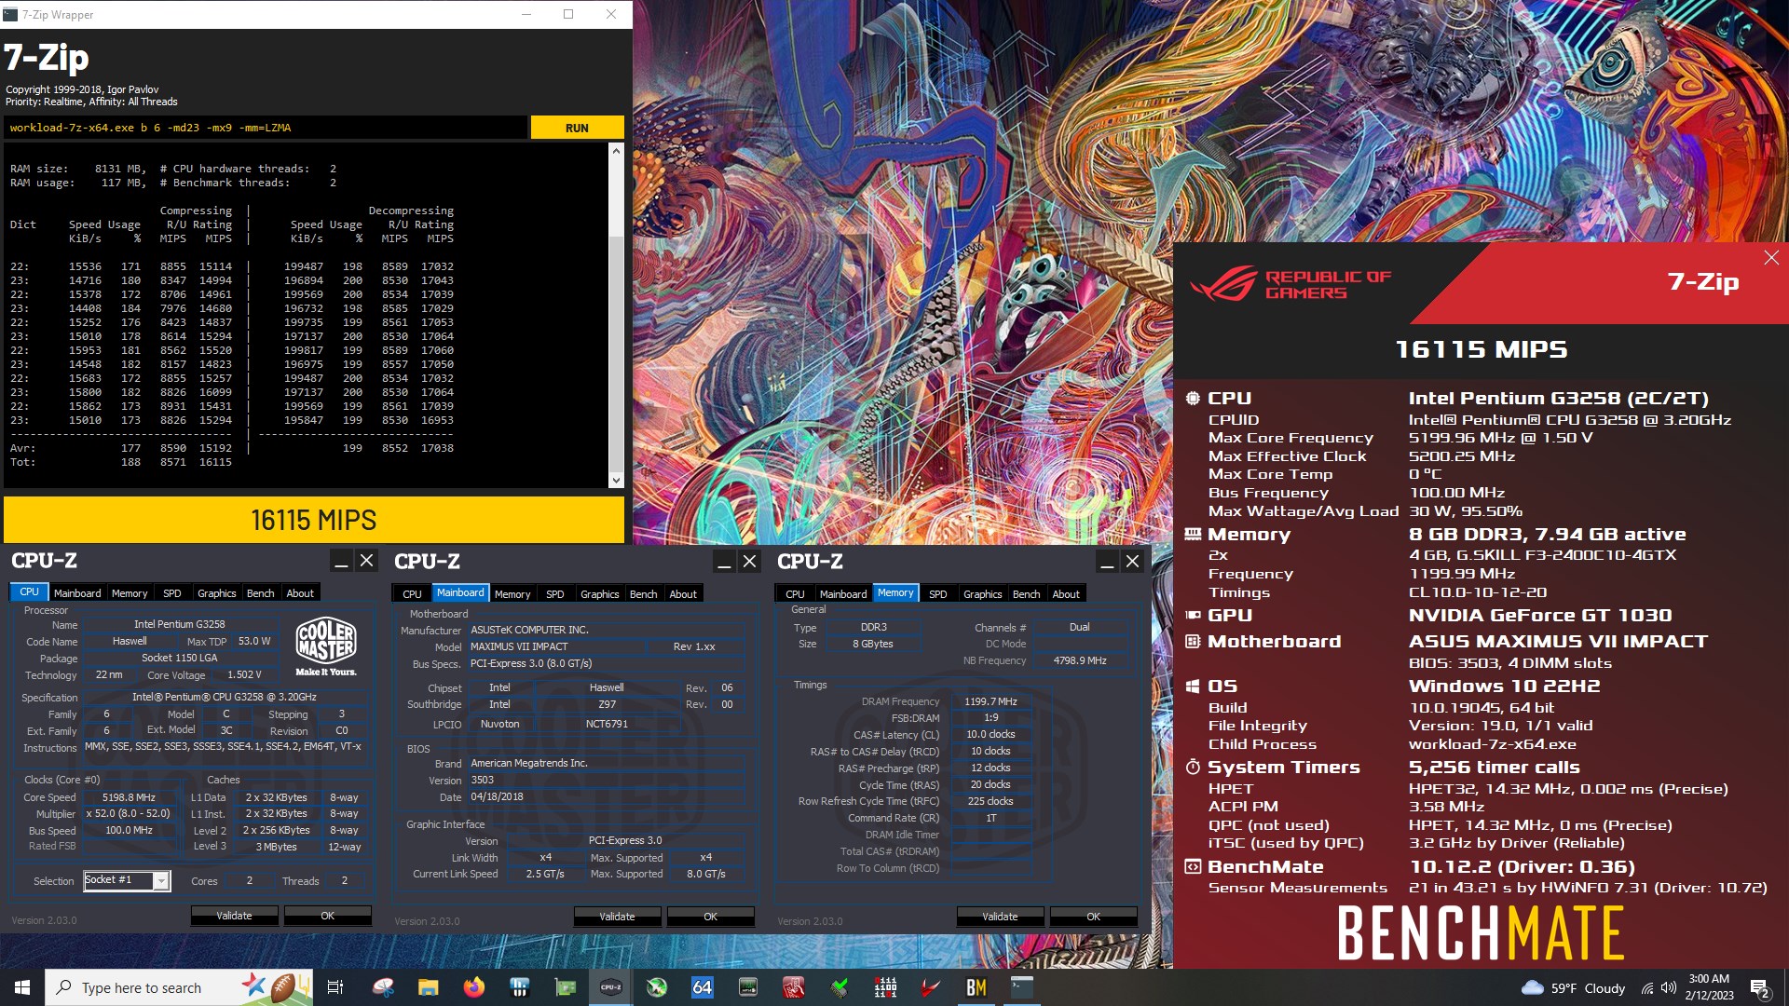Image resolution: width=1789 pixels, height=1006 pixels.
Task: Click the 7-Zip output scrollbar thumb
Action: (616, 354)
